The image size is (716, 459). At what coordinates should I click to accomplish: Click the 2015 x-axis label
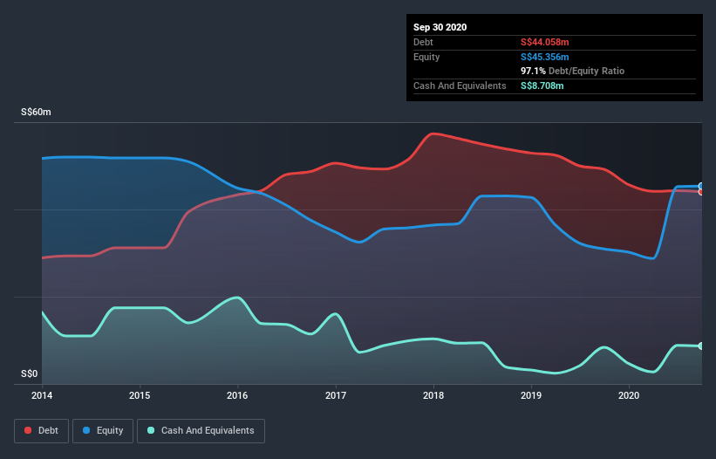(x=140, y=395)
